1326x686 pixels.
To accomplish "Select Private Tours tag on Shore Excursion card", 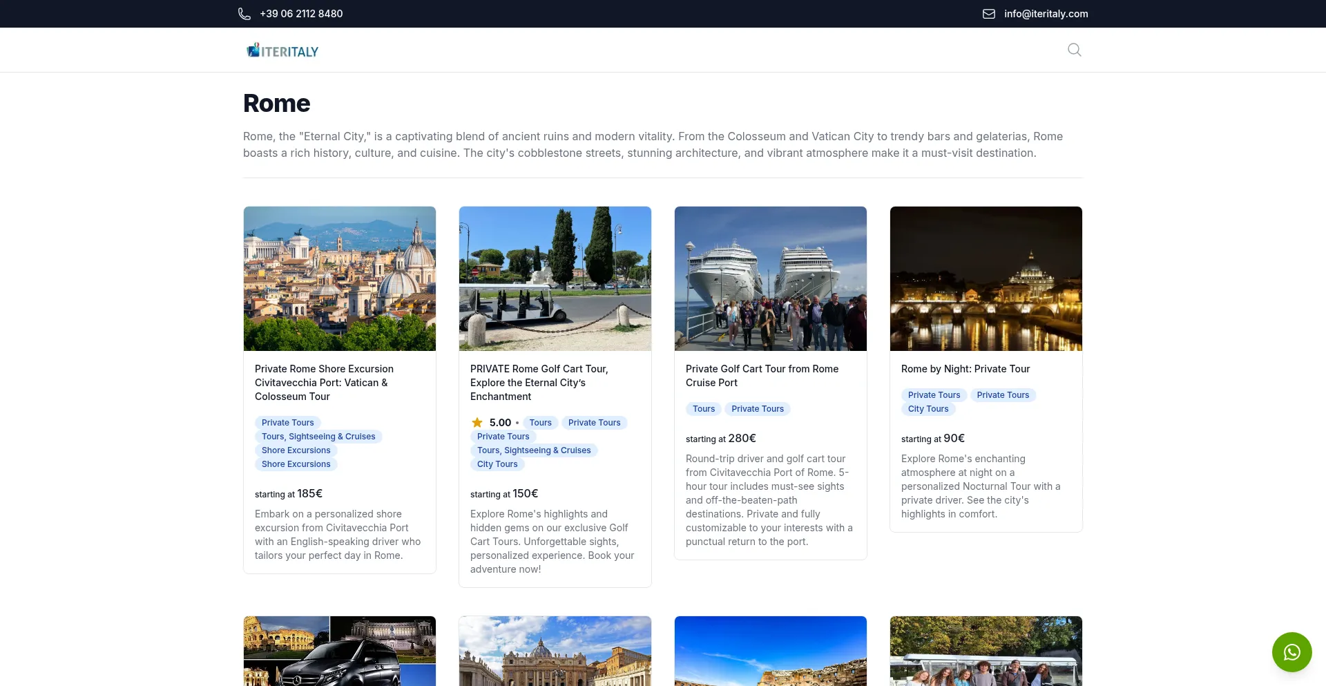I will [287, 423].
